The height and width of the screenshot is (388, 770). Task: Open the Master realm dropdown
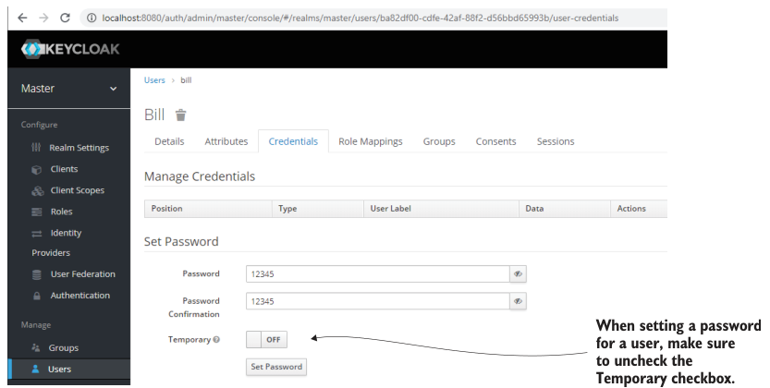click(69, 89)
